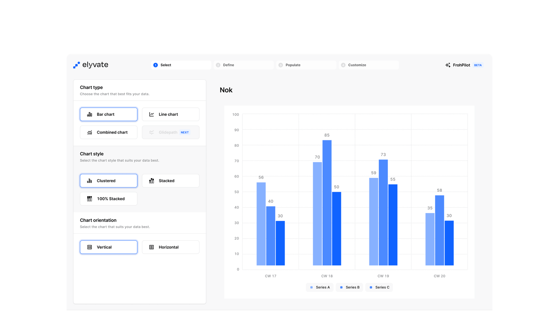
Task: Toggle Series B in the legend
Action: [349, 287]
